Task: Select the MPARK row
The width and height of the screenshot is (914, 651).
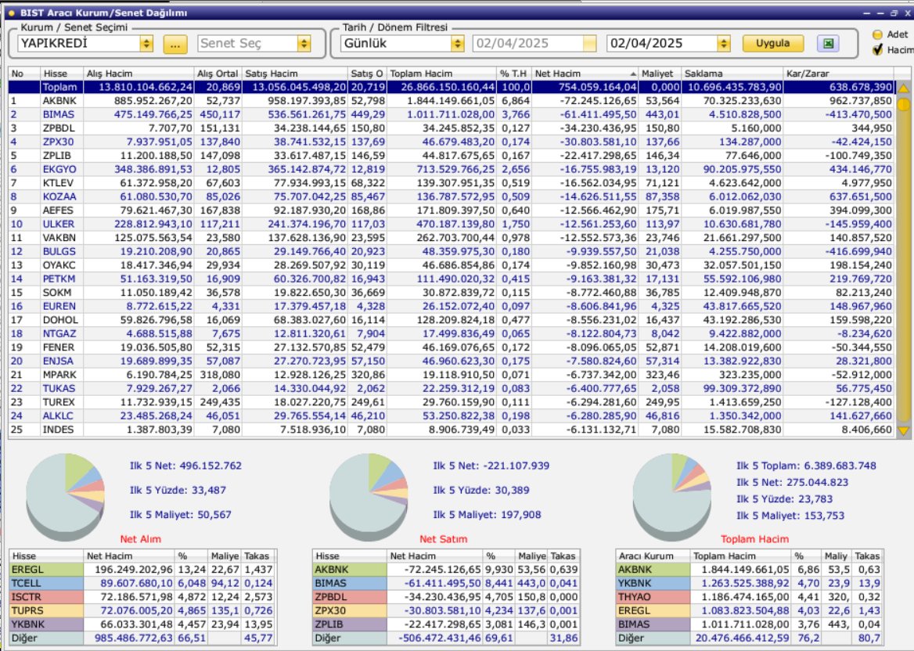Action: coord(452,375)
